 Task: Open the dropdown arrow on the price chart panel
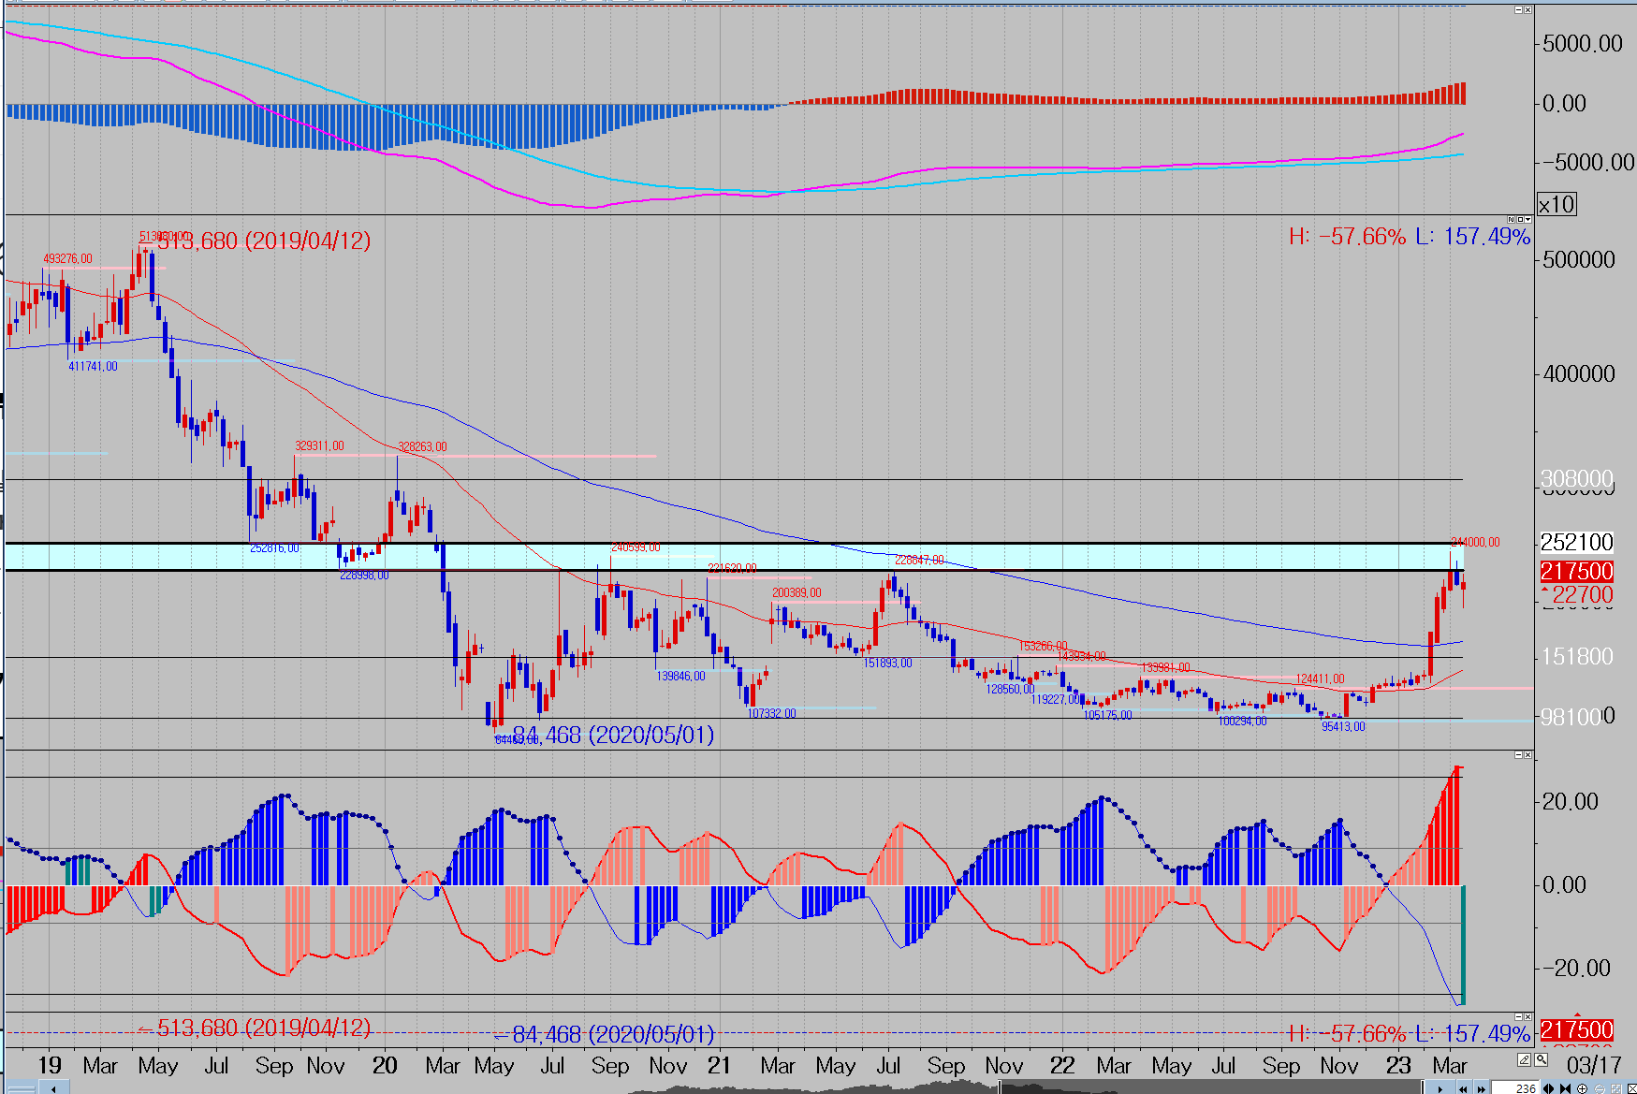click(x=1527, y=219)
